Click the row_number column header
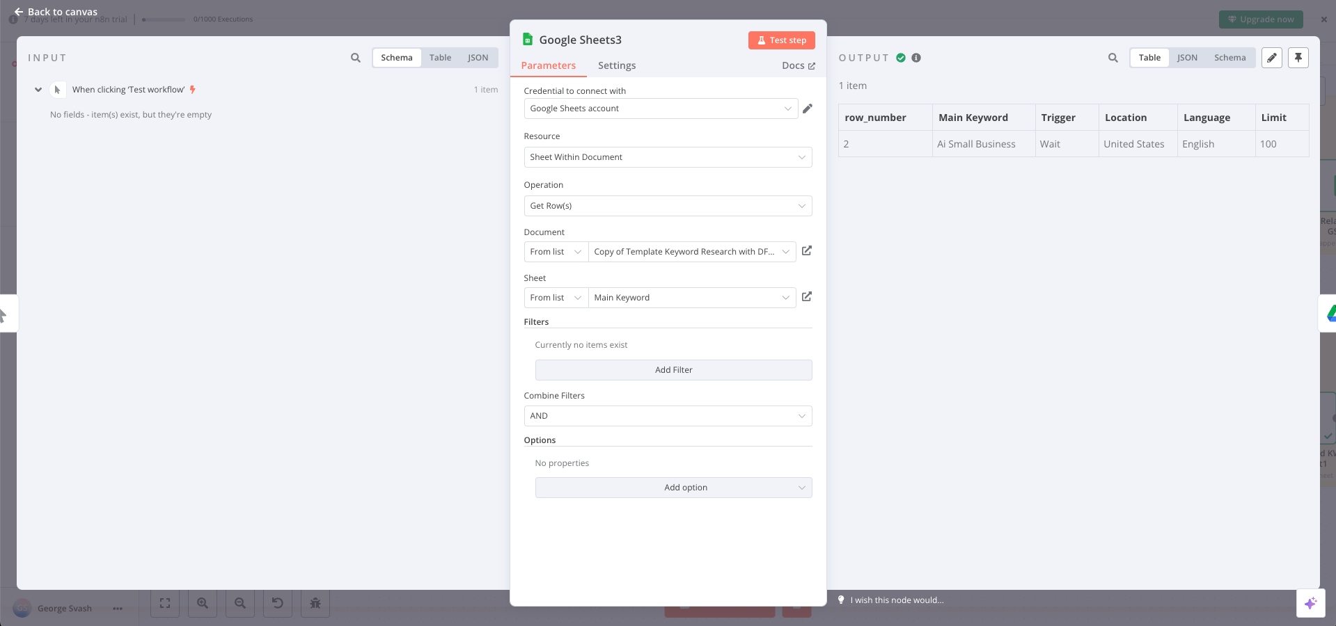The width and height of the screenshot is (1336, 626). [885, 118]
